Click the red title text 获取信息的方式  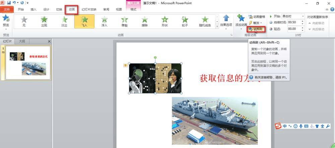230,79
